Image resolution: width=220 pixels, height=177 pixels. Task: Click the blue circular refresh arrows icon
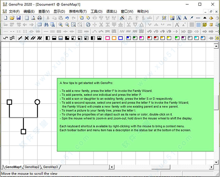[88, 25]
